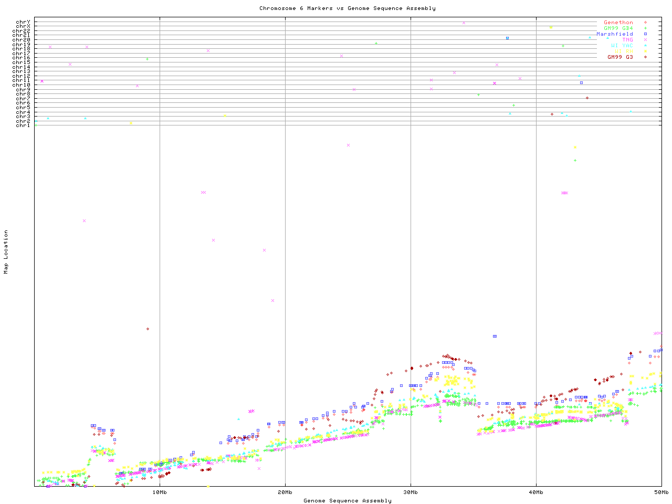Screen dimensions: 672x504
Task: Click the isolated Marshfield square near 37Mb
Action: tap(495, 336)
